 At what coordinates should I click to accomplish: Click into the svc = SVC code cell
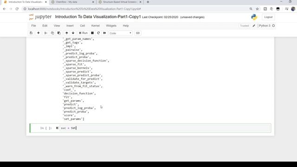pos(164,128)
